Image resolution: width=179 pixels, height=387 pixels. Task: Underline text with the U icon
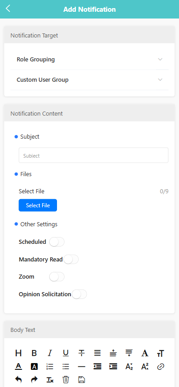[x=66, y=353]
